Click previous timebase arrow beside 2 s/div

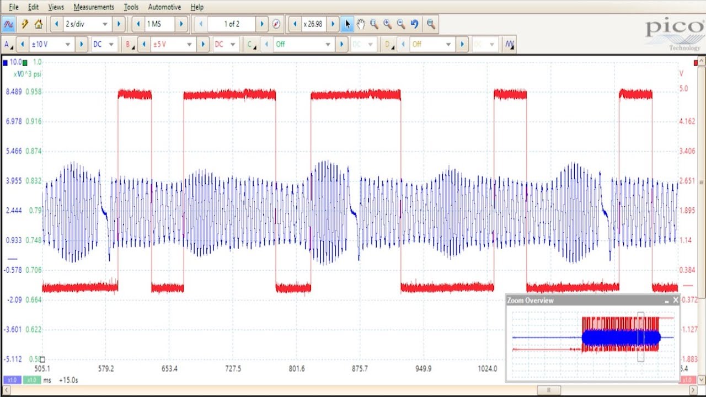(x=57, y=24)
